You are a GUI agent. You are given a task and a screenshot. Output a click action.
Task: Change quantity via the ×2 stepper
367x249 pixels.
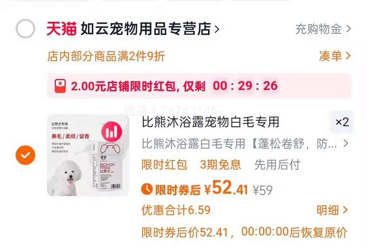click(342, 122)
